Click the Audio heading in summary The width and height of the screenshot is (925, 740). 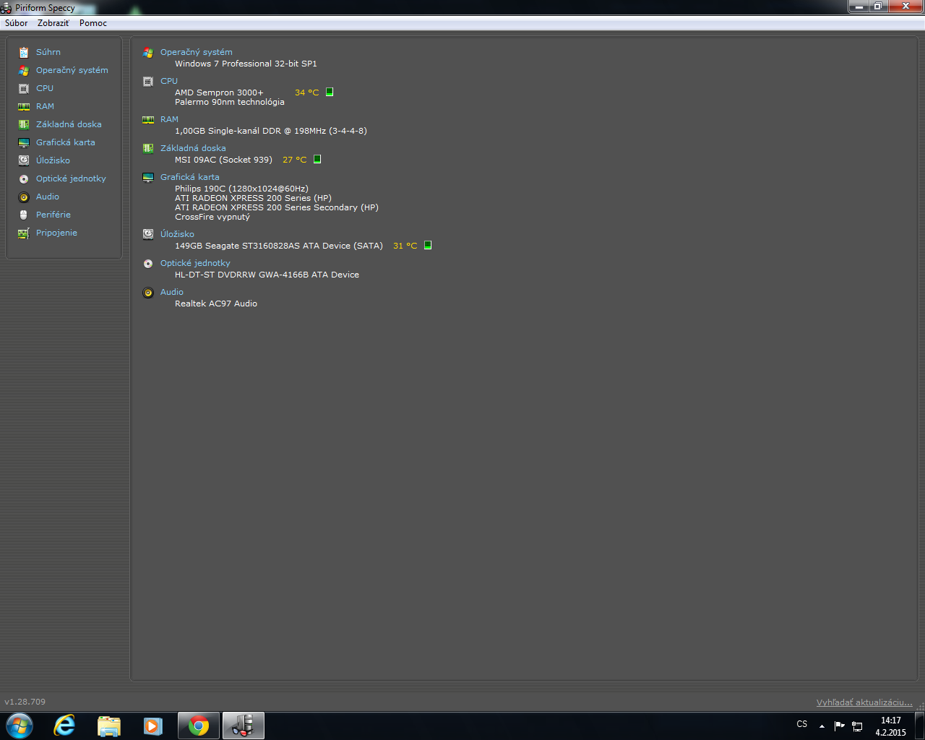coord(172,292)
